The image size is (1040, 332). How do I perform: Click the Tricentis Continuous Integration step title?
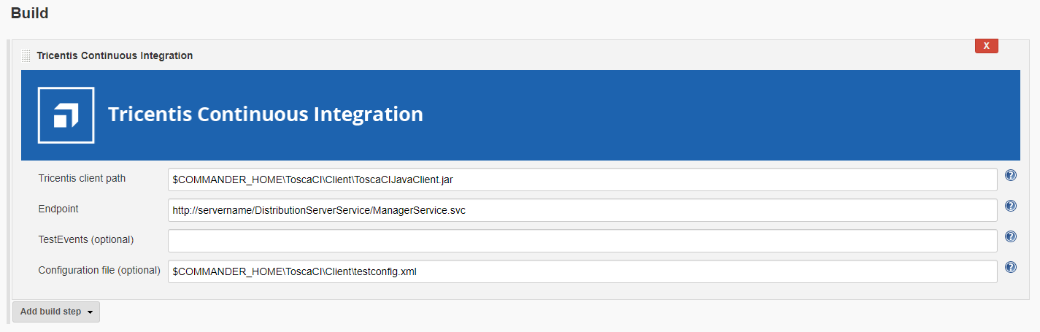(x=115, y=55)
